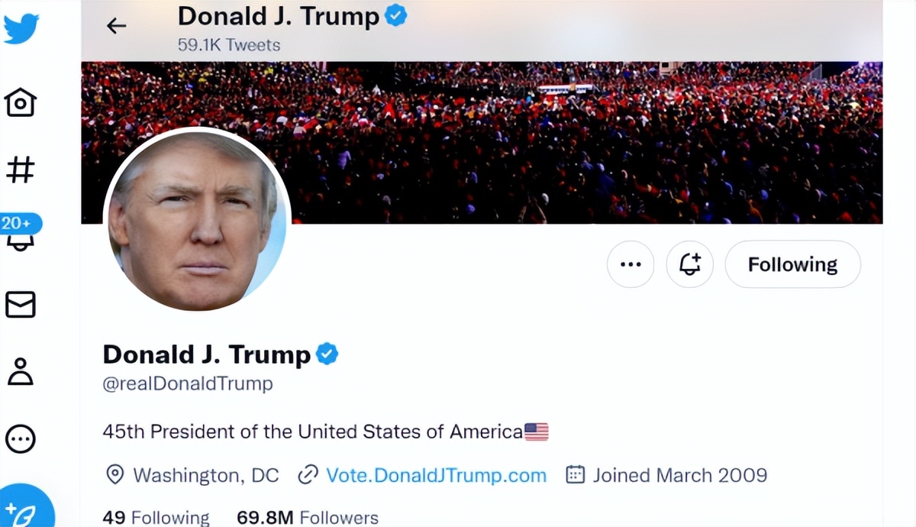The image size is (916, 527).
Task: Expand the three-dot profile options menu
Action: (631, 264)
